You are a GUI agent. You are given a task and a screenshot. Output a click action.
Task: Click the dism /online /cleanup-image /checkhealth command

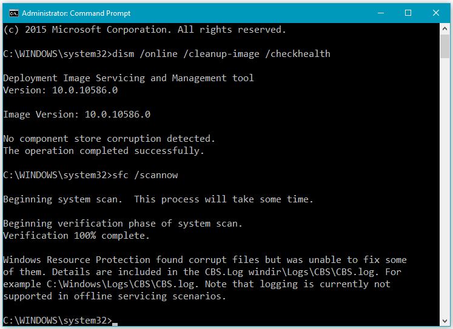(221, 54)
